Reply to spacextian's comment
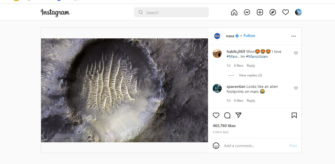The width and height of the screenshot is (335, 164). pyautogui.click(x=251, y=101)
